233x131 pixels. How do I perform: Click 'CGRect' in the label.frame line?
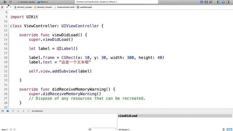pyautogui.click(x=68, y=57)
